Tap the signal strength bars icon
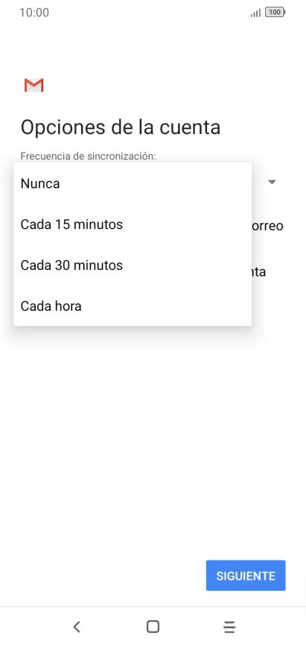This screenshot has width=306, height=647. (255, 13)
